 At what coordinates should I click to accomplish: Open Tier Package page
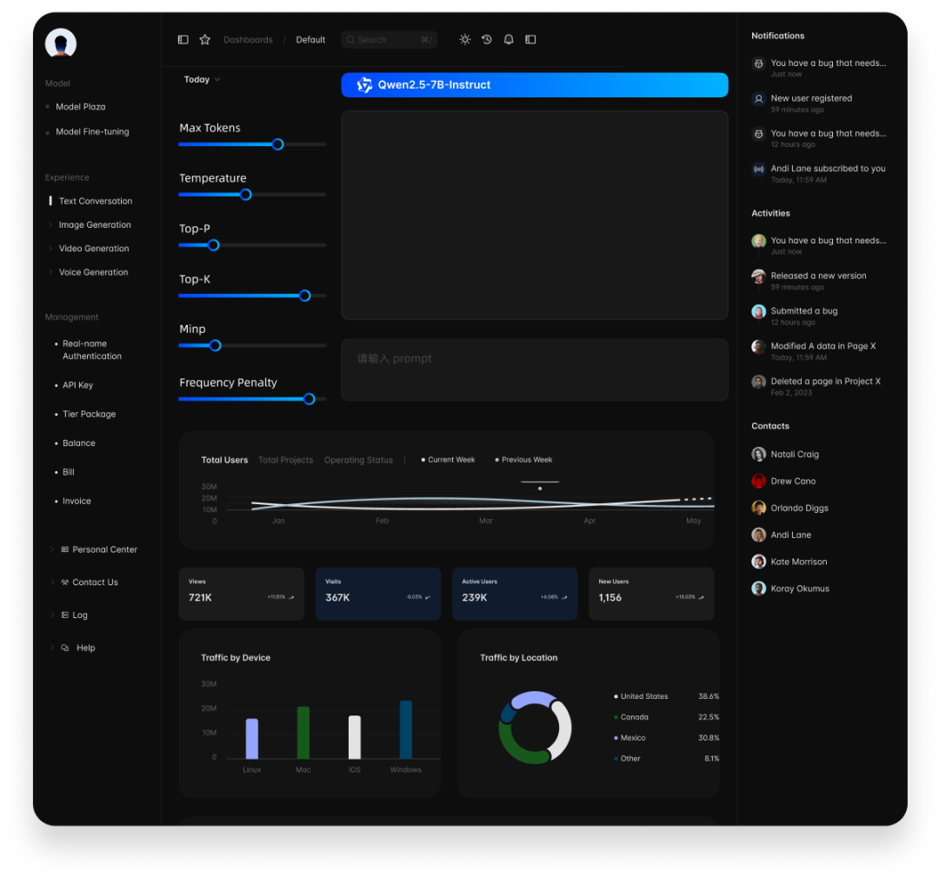tap(90, 414)
